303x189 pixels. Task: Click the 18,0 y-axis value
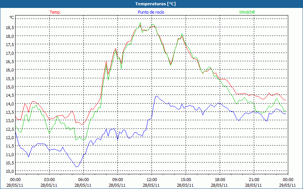pyautogui.click(x=10, y=36)
